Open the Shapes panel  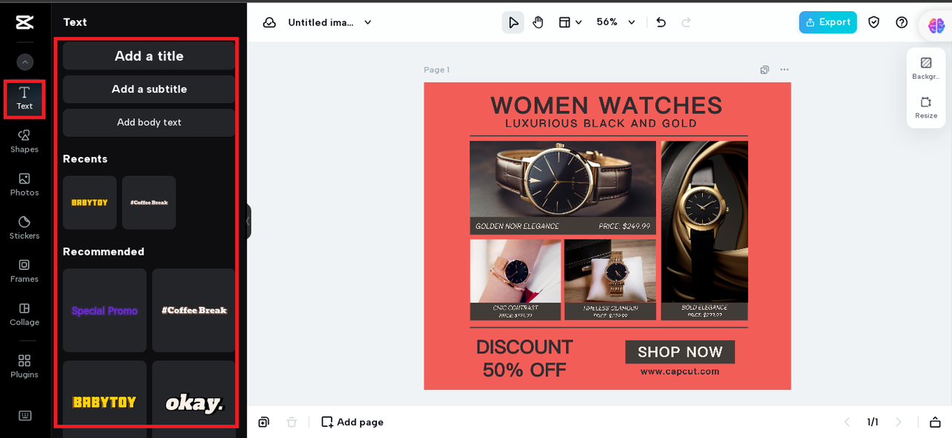click(x=25, y=141)
